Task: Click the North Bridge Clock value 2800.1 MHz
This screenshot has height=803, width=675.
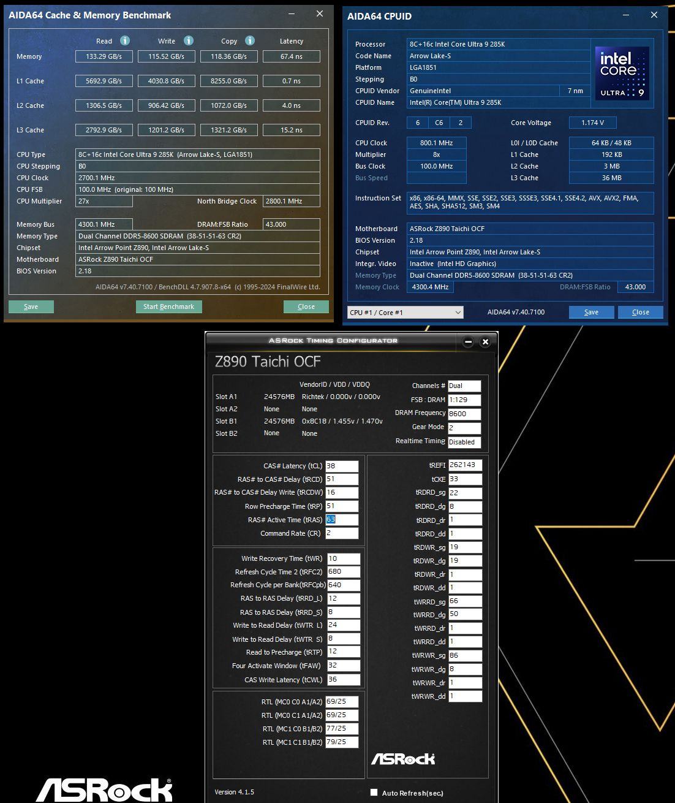Action: pyautogui.click(x=292, y=201)
